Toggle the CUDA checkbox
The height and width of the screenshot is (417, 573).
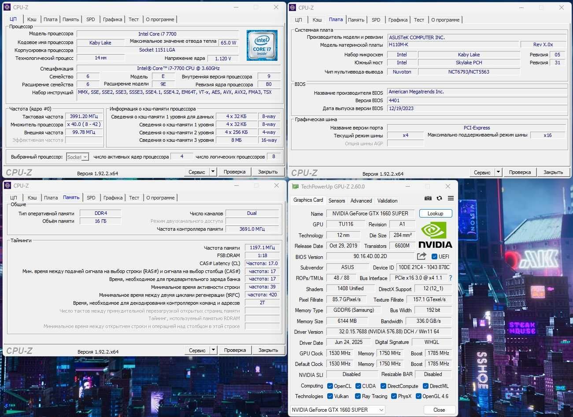point(358,386)
